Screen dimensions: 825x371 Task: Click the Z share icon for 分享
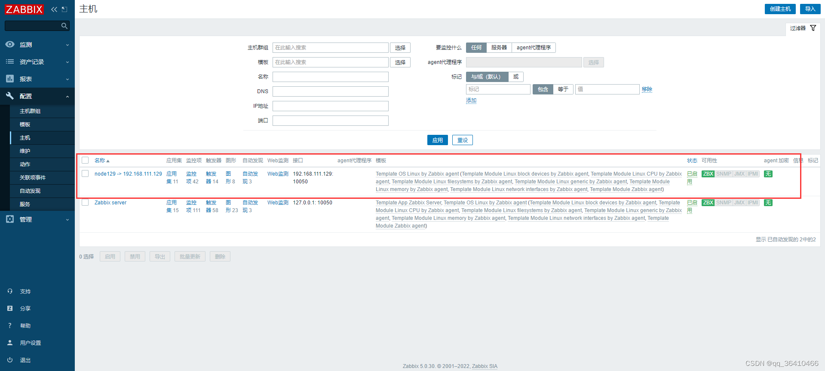[10, 308]
